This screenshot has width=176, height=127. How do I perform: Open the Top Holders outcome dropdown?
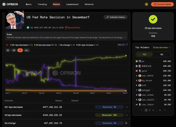[x=162, y=47]
